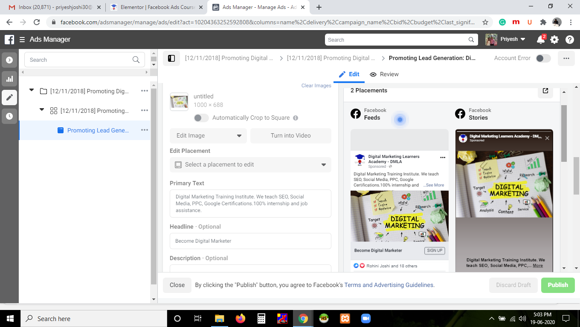Switch to the Edit tab
This screenshot has height=327, width=580.
[349, 74]
